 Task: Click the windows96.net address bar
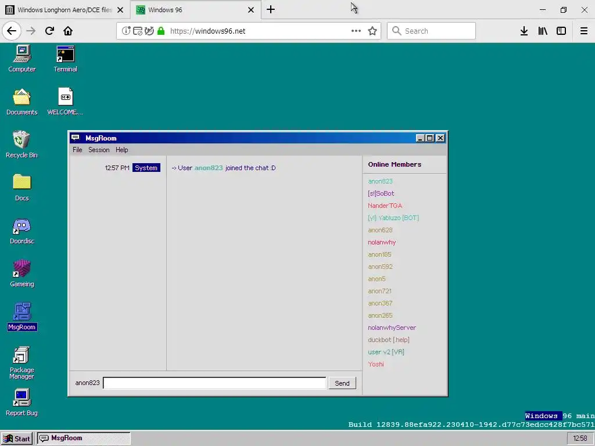(249, 31)
